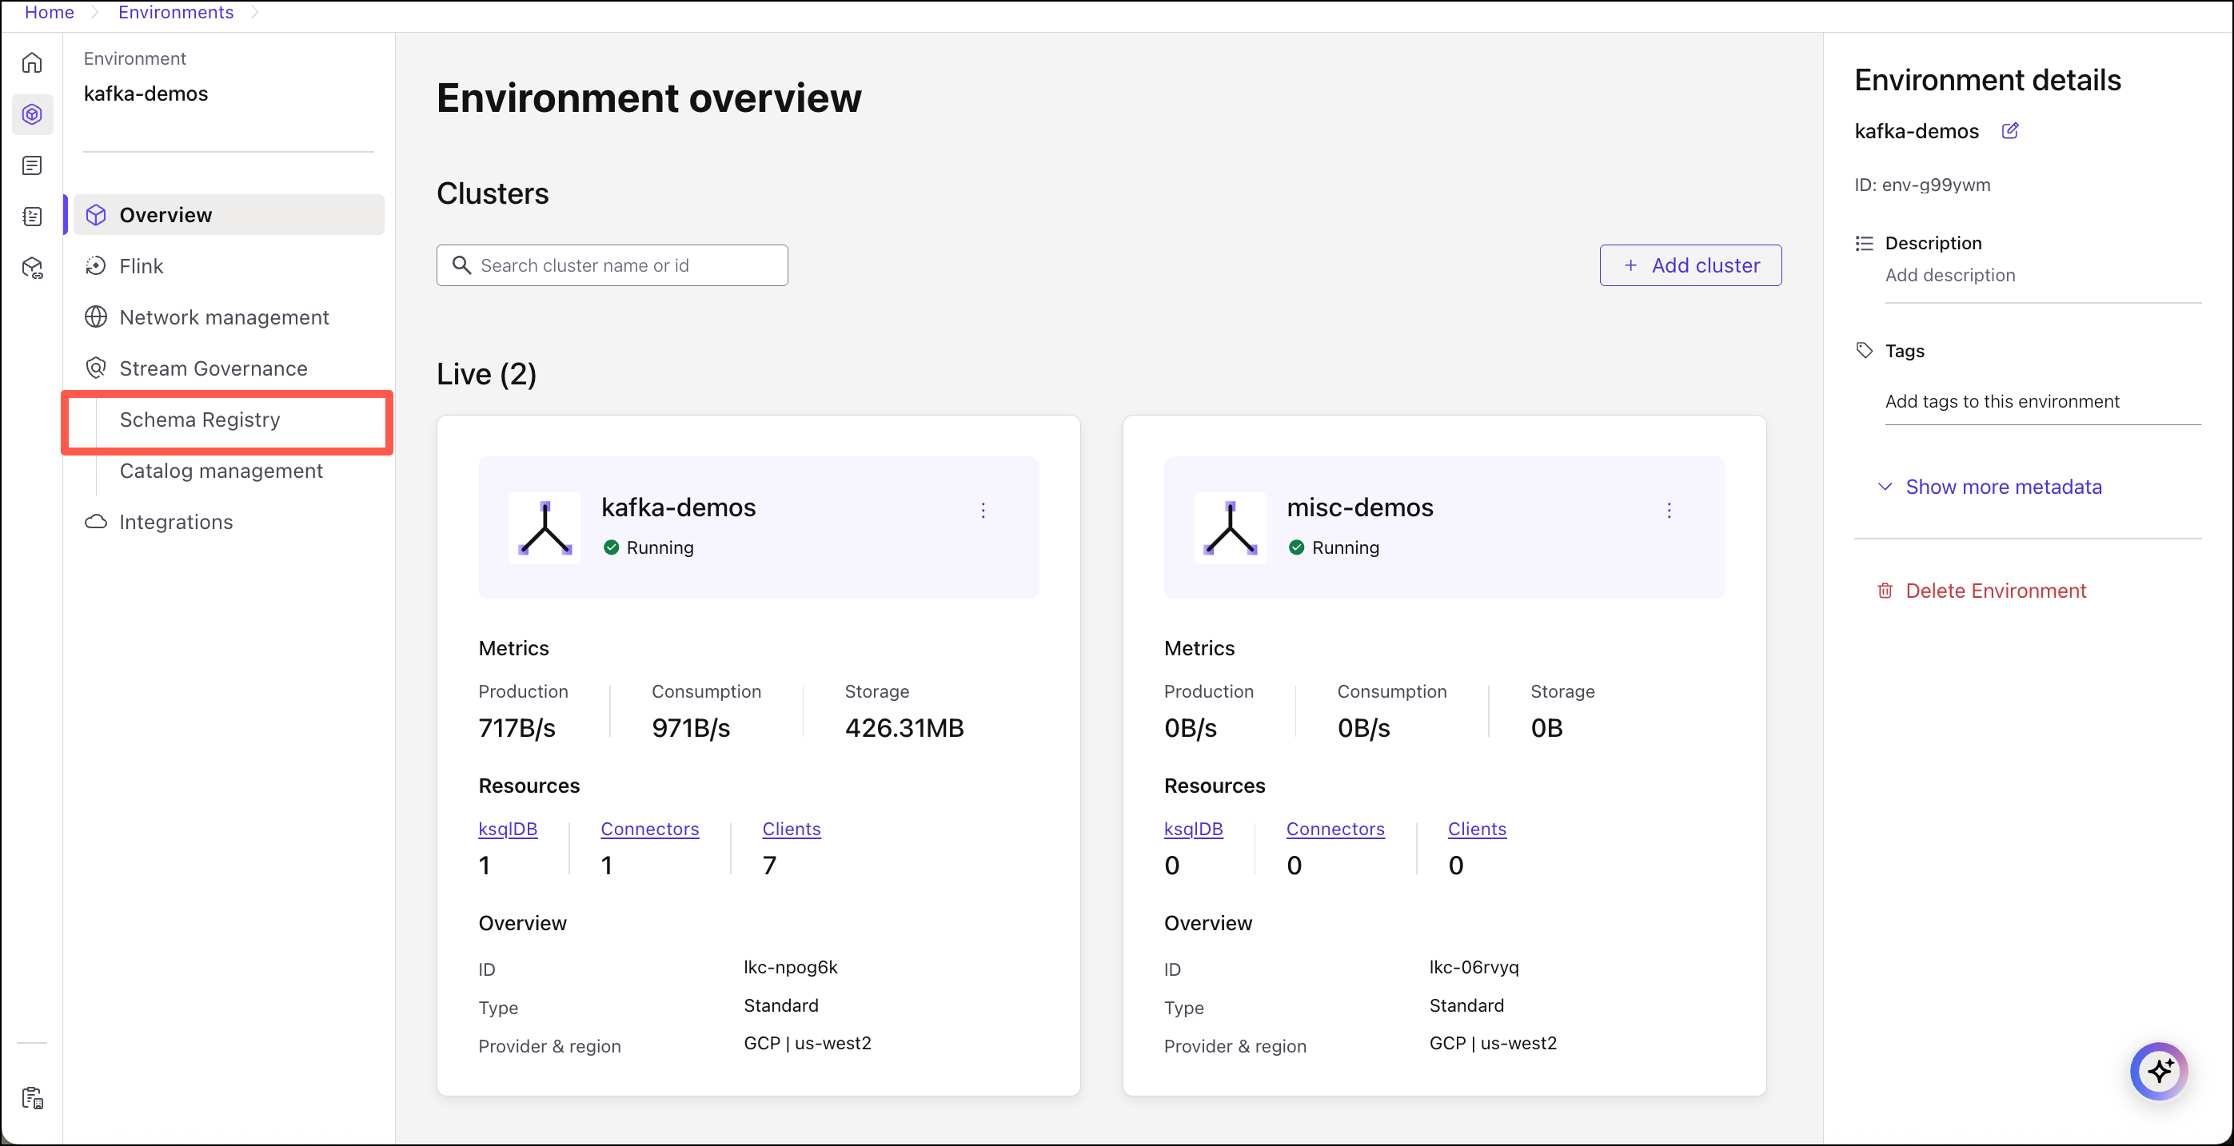Open Flink from the sidebar
Screen dimensions: 2234x1146
pos(141,266)
